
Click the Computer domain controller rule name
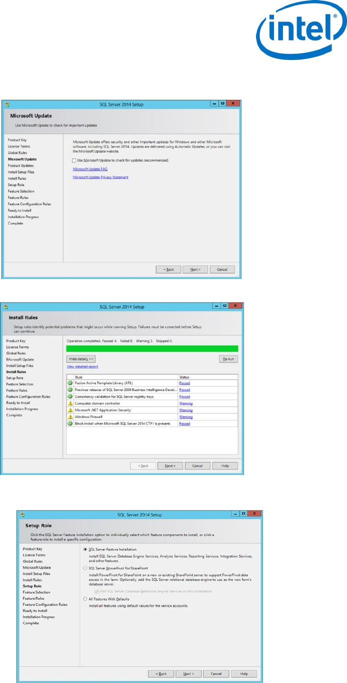tap(97, 403)
